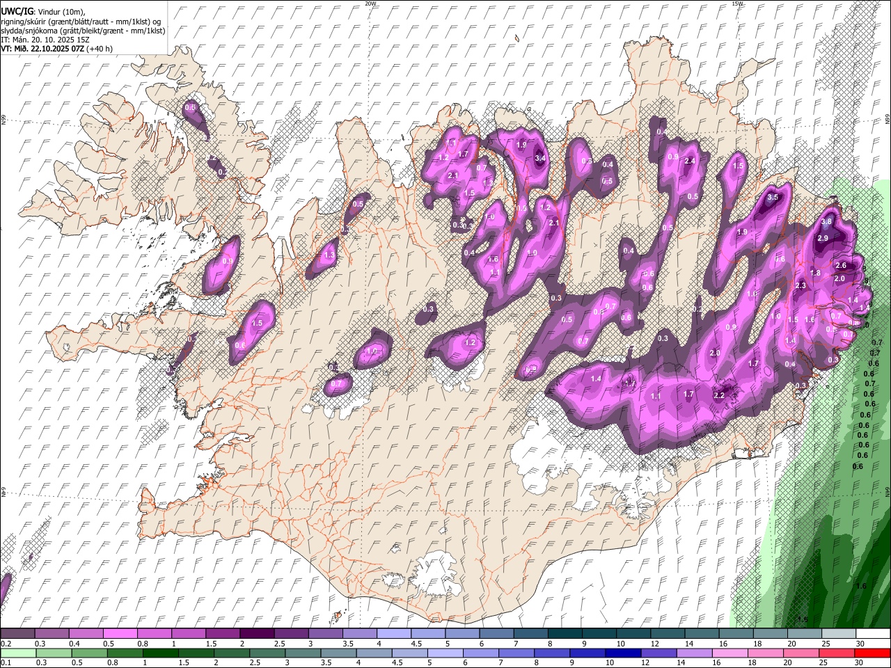Click the snow-scale swatch between 14 and 16

coord(701,633)
